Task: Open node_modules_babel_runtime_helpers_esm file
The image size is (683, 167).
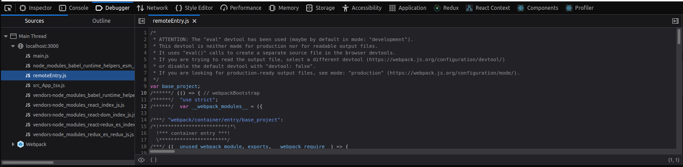Action: tap(84, 66)
